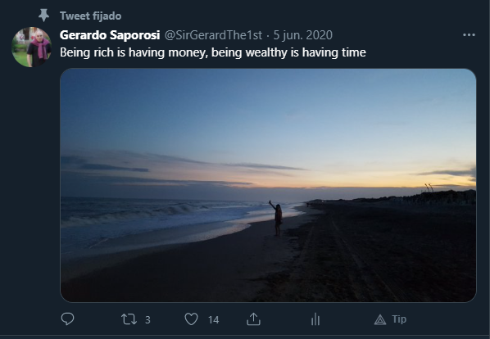Screen dimensions: 490x339
Task: Select the Tip text label
Action: (x=399, y=319)
